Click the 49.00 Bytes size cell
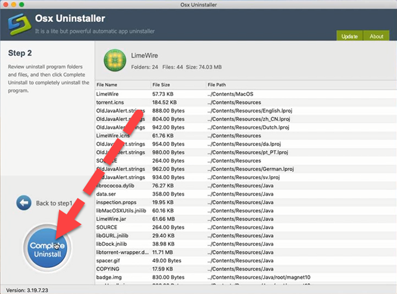Viewport: 397px width, 294px height. [x=167, y=261]
